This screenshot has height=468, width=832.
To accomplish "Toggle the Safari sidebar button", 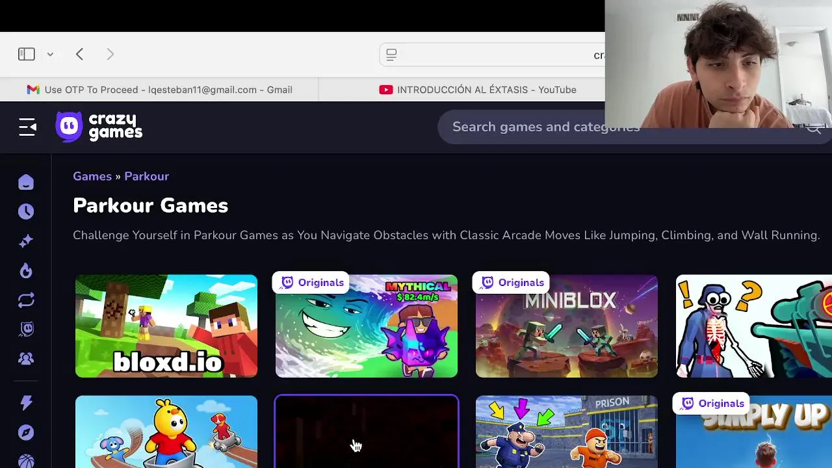I will 27,55.
